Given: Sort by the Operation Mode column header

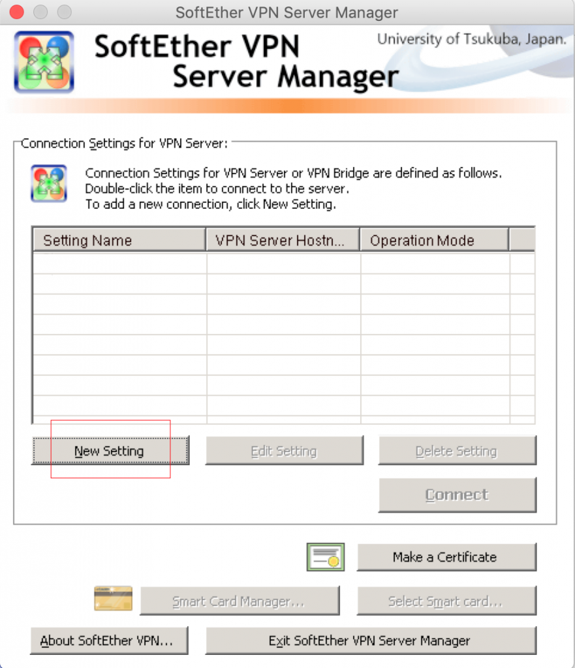Looking at the screenshot, I should tap(435, 240).
